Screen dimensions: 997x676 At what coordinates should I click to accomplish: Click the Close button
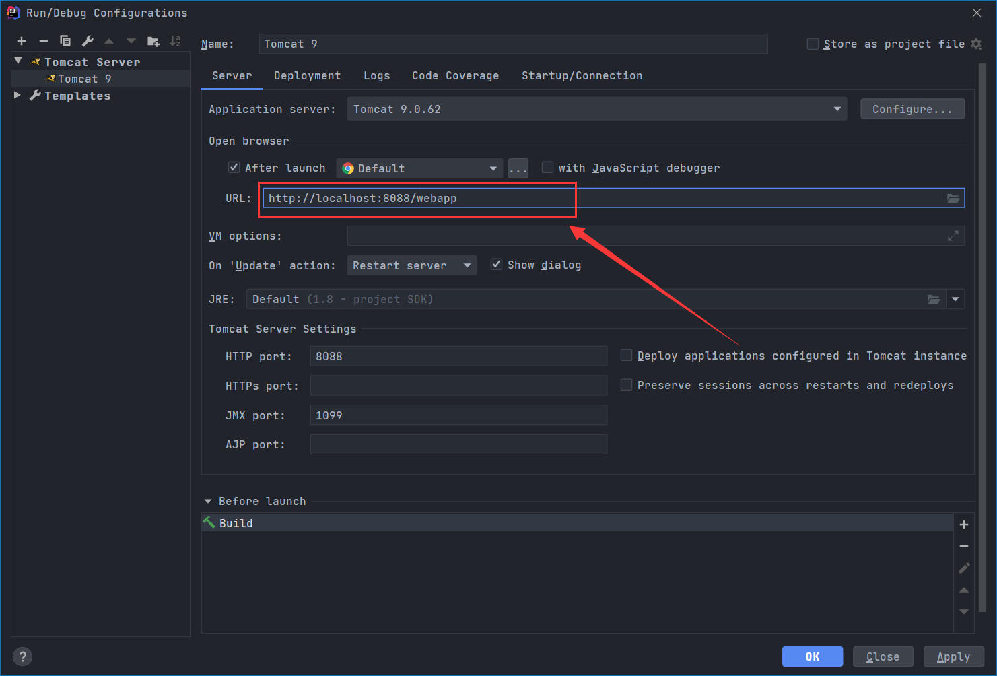pyautogui.click(x=883, y=656)
